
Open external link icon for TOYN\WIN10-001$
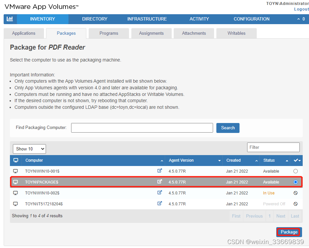pyautogui.click(x=159, y=171)
